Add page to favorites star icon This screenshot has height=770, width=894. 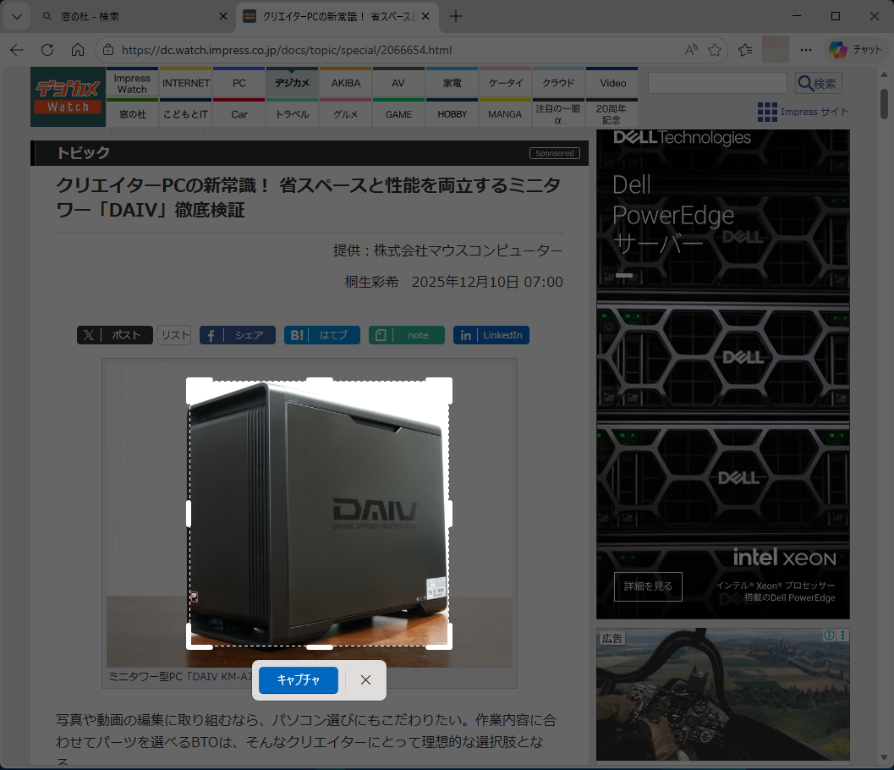[x=715, y=50]
